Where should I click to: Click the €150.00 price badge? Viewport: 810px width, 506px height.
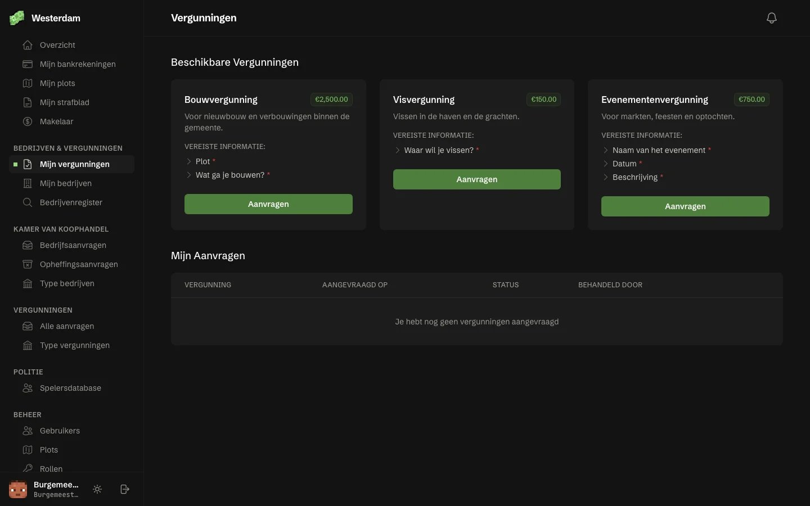[x=544, y=100]
